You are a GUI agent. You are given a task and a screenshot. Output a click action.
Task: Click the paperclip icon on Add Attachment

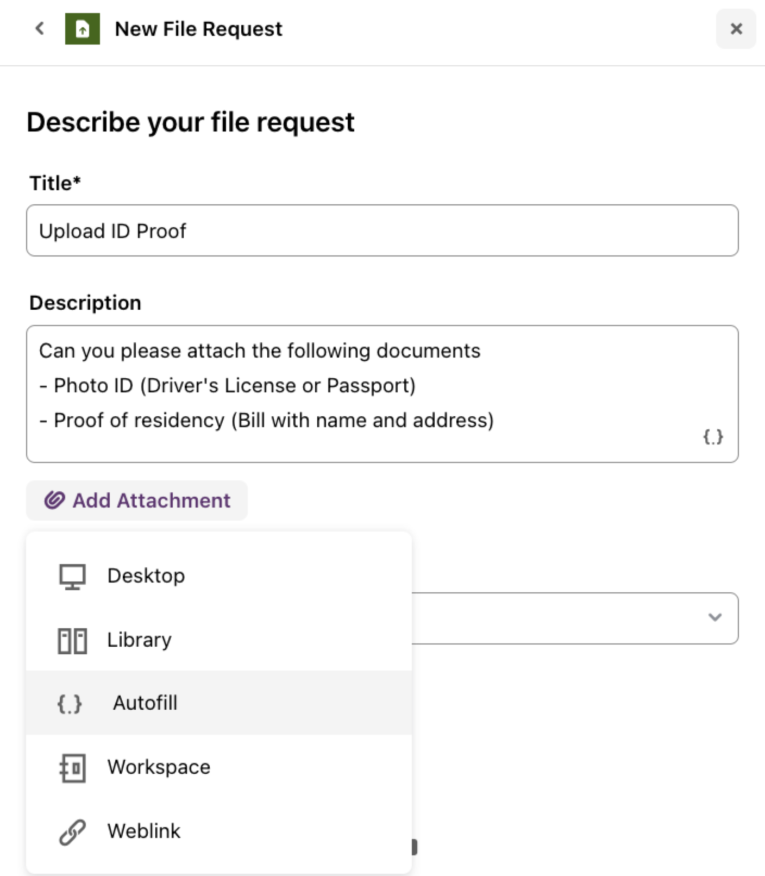[x=54, y=500]
